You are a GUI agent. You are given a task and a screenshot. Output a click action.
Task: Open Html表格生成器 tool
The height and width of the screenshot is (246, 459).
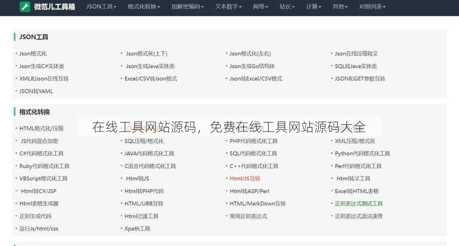pos(39,203)
